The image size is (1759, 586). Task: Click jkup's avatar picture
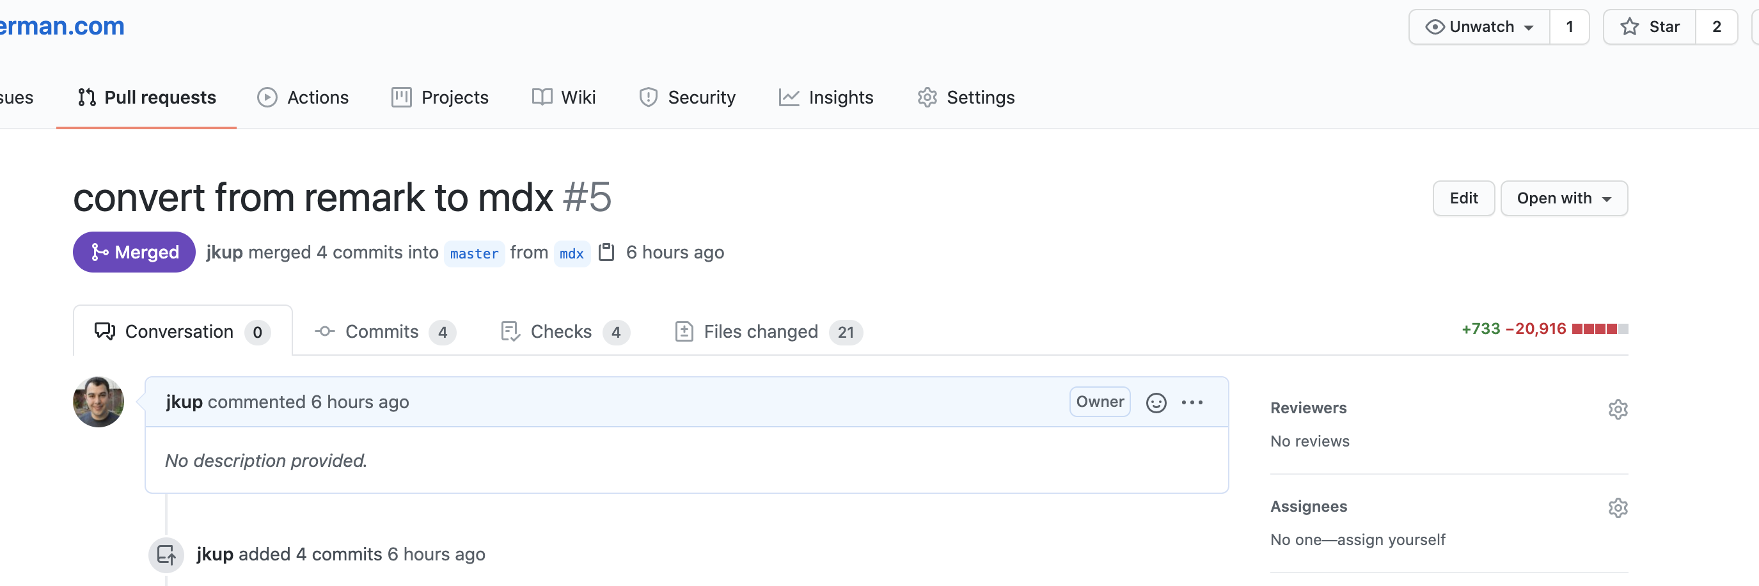[99, 402]
